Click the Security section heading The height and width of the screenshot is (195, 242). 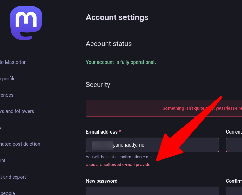pos(98,85)
